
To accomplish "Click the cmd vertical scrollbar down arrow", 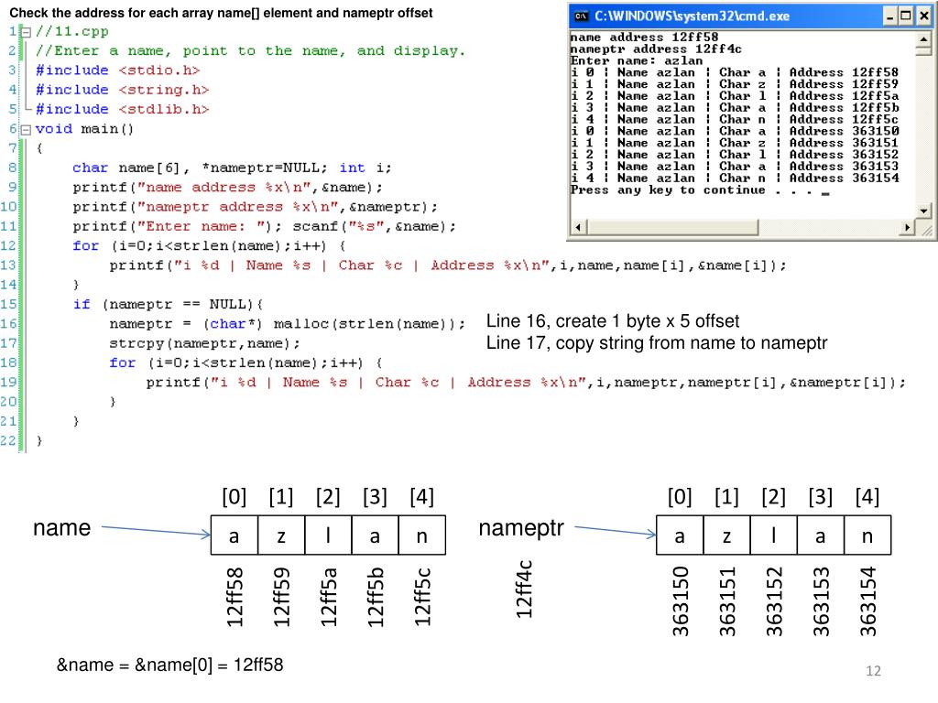I will tap(923, 211).
